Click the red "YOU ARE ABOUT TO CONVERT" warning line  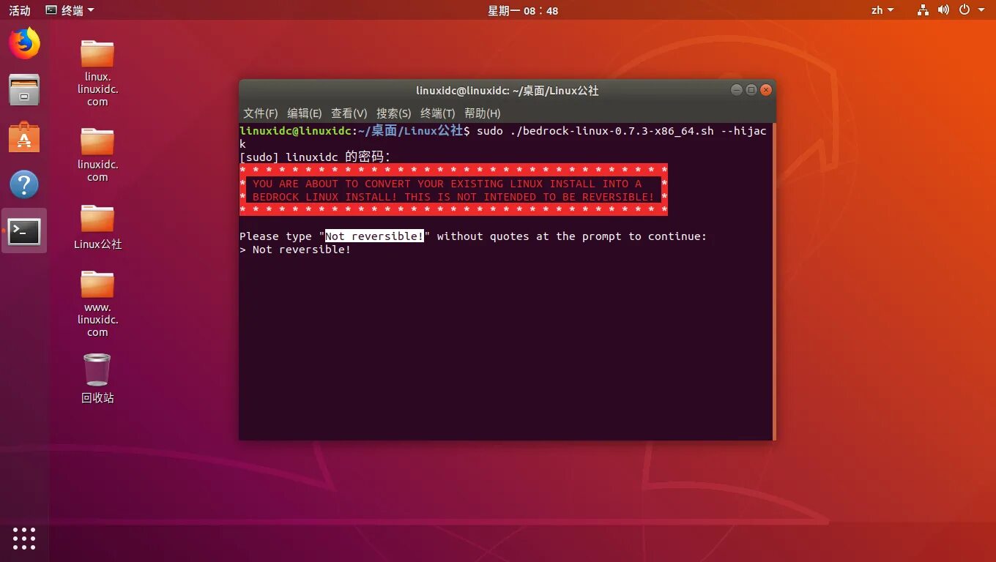447,184
